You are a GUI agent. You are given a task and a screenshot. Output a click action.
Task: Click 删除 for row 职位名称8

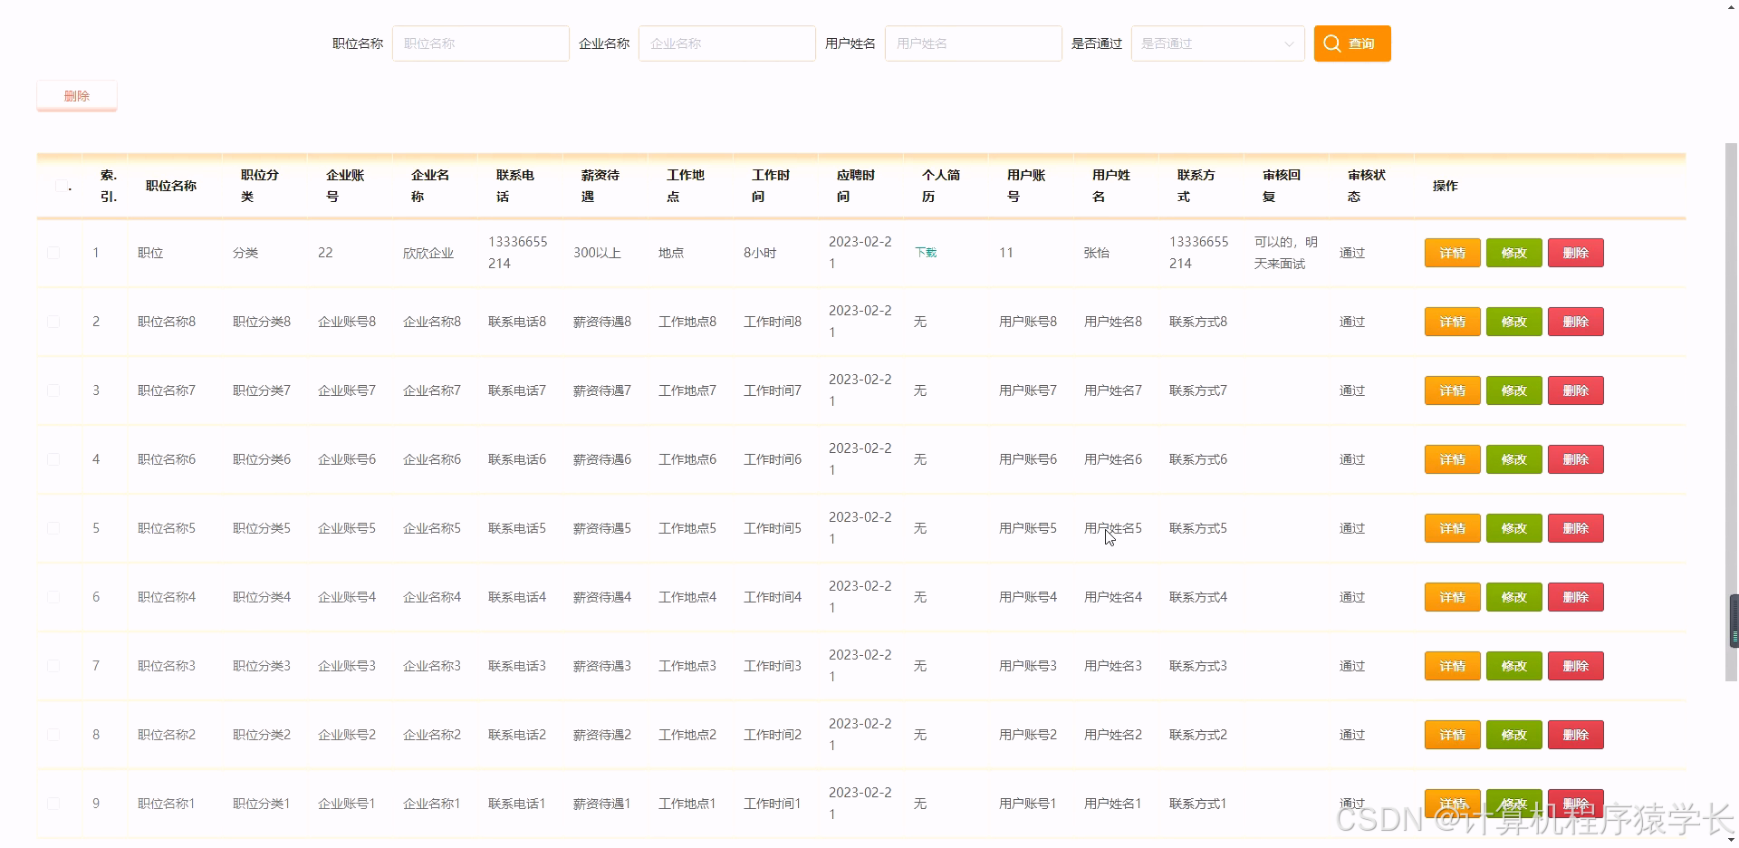(x=1575, y=322)
